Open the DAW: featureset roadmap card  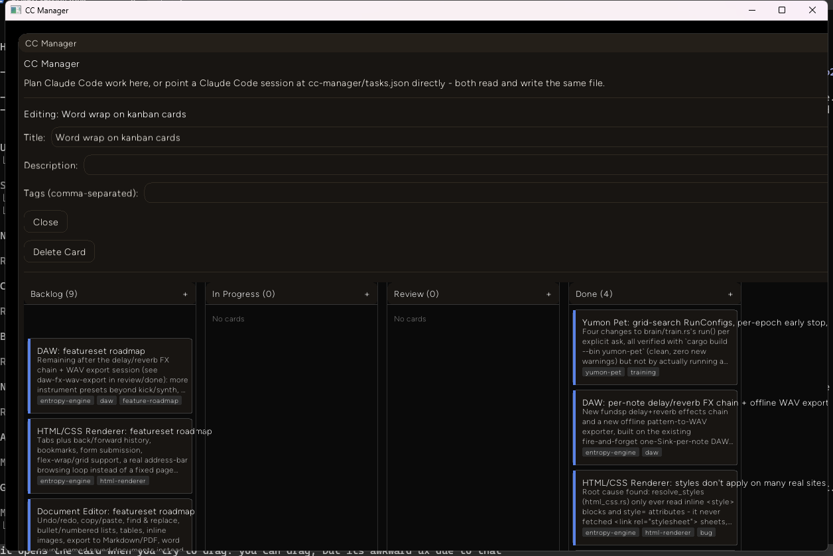(x=110, y=376)
